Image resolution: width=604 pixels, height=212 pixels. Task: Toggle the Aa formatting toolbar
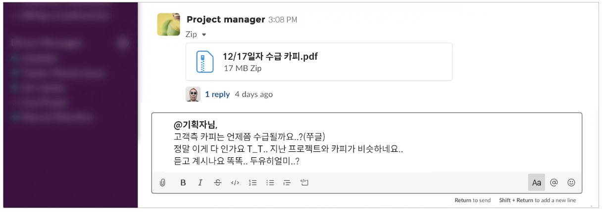537,182
